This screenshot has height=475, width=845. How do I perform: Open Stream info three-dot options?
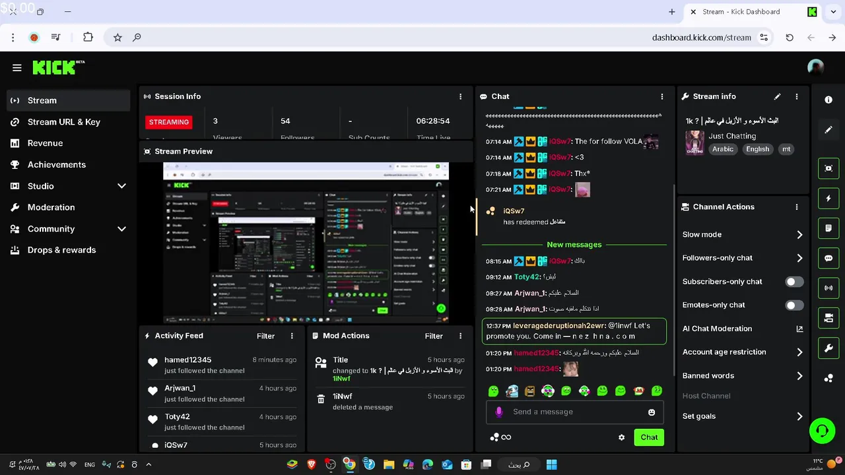(x=797, y=96)
